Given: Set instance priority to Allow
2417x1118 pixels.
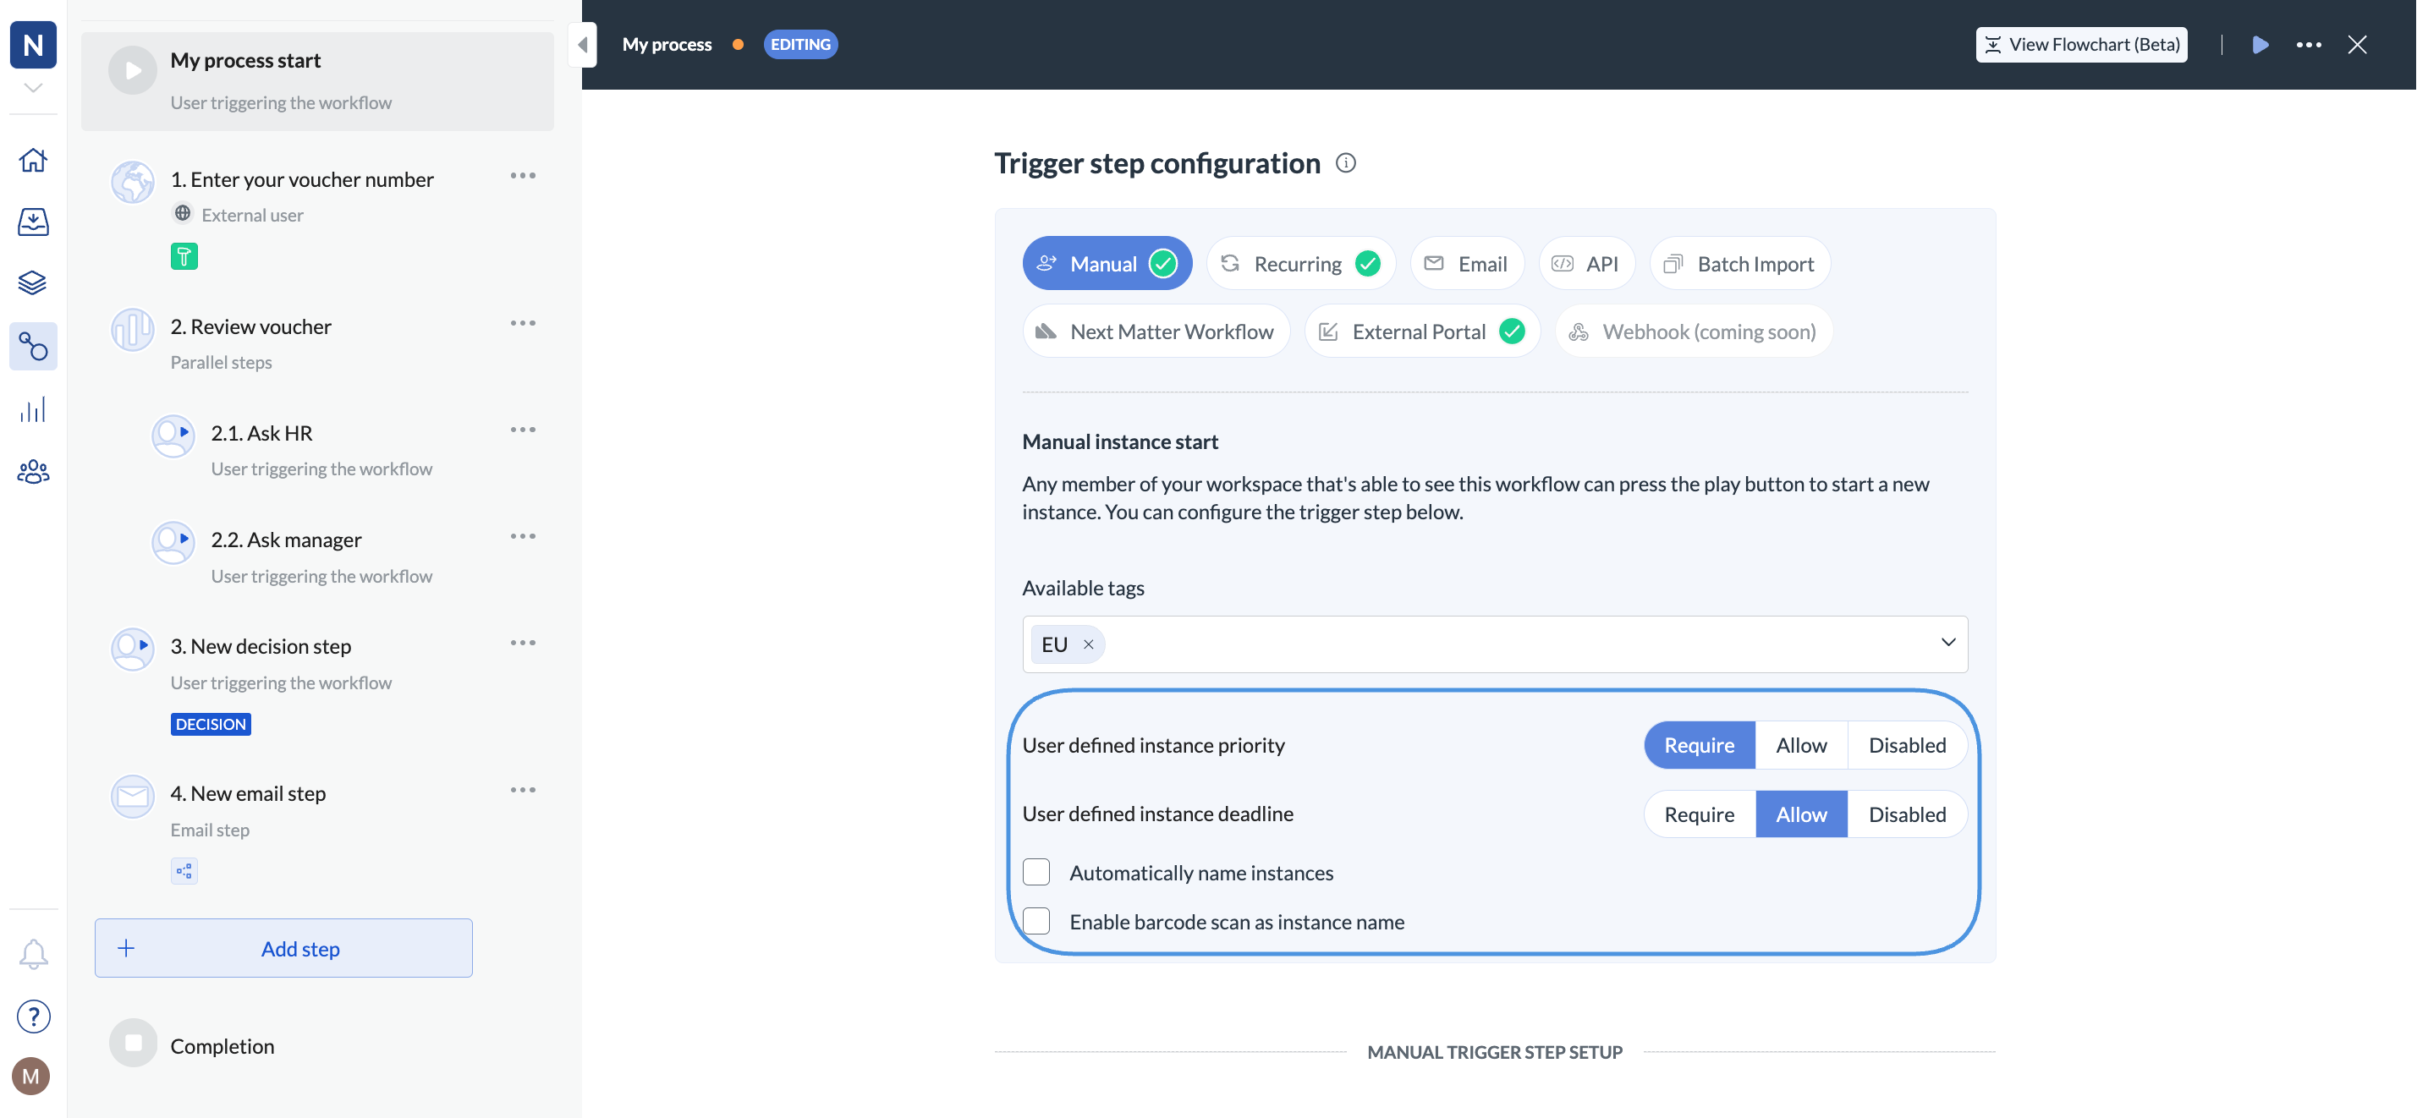Looking at the screenshot, I should pos(1799,745).
